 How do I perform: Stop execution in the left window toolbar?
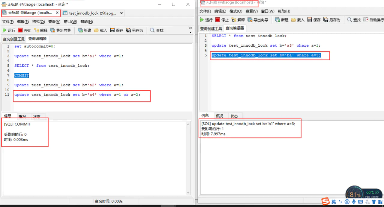25,30
